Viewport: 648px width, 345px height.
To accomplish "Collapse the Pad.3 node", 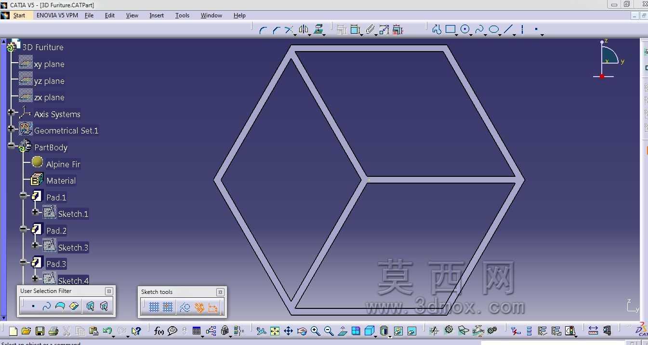I will point(23,262).
